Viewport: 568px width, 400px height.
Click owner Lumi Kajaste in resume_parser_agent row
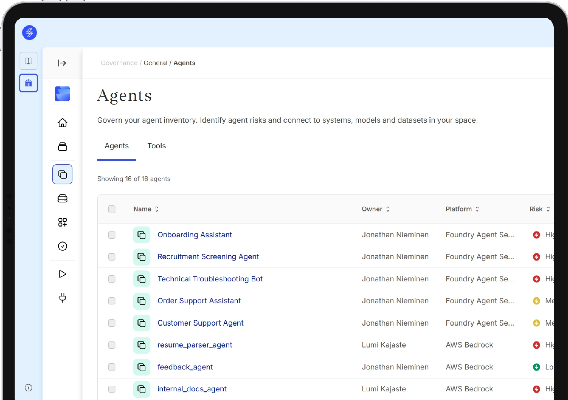[384, 345]
